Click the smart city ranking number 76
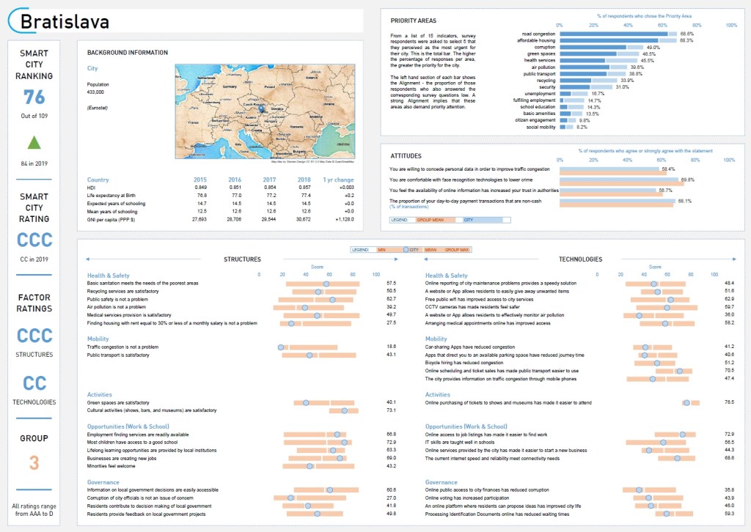 coord(34,97)
